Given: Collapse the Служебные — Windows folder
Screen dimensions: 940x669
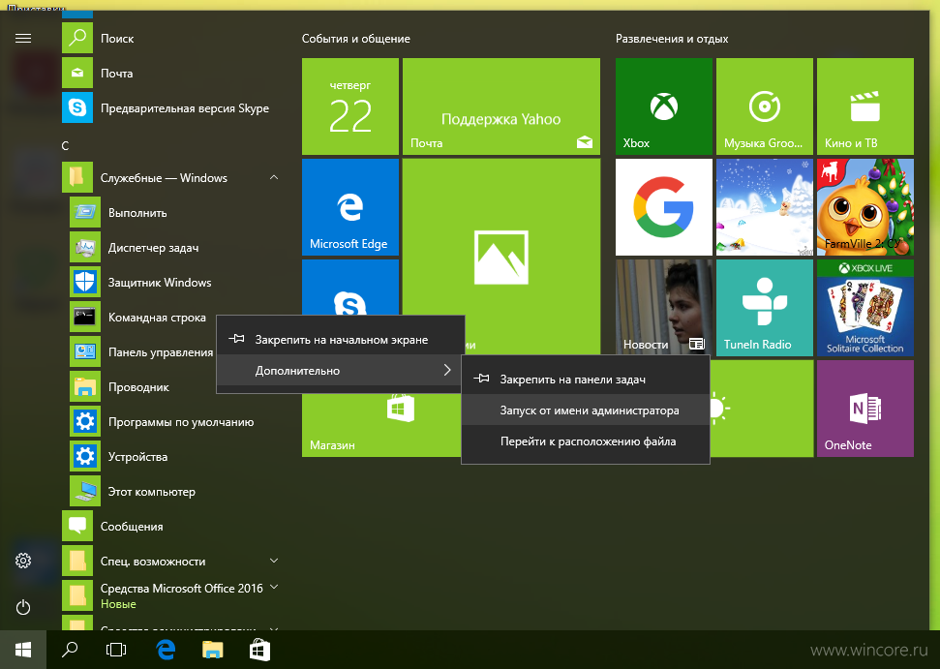Looking at the screenshot, I should click(274, 177).
